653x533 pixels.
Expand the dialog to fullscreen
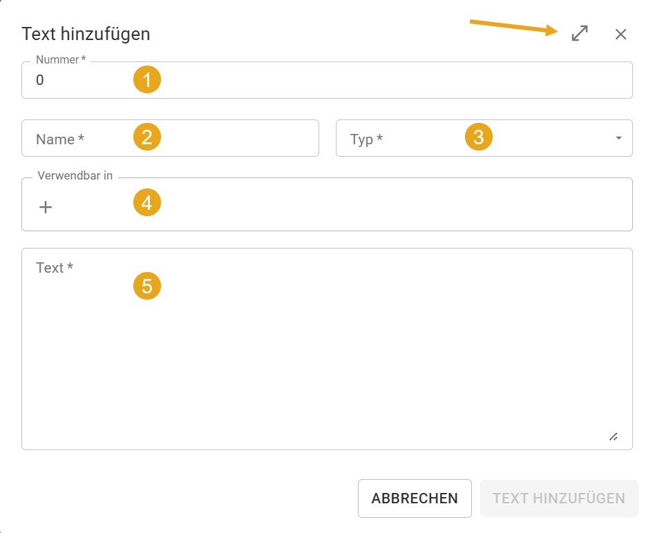(x=580, y=34)
